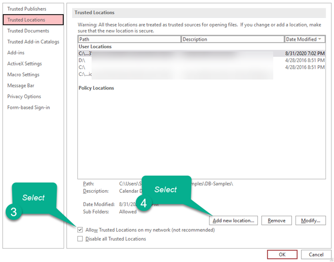Select Form-based Sign-in category
The image size is (334, 262).
[28, 107]
